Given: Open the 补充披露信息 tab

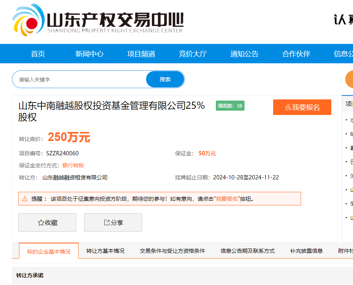Looking at the screenshot, I should coord(307,251).
